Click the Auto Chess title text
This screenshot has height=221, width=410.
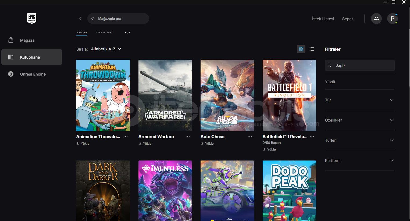[x=212, y=137]
